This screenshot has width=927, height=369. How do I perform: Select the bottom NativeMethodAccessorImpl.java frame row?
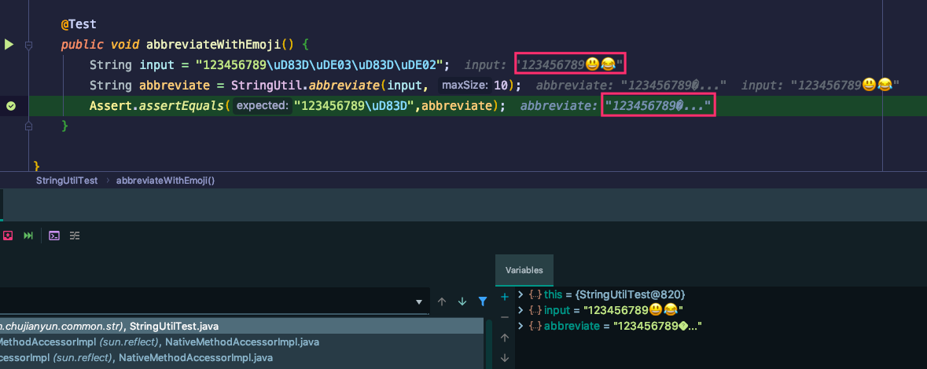(x=242, y=357)
